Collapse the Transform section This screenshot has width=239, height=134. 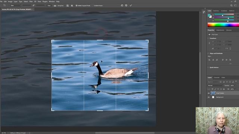pyautogui.click(x=208, y=38)
